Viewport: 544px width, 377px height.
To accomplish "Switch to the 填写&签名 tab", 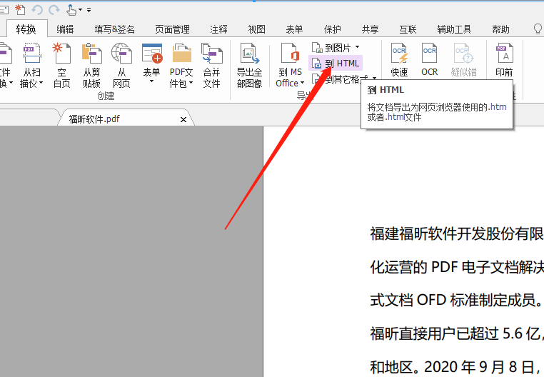I will click(114, 29).
